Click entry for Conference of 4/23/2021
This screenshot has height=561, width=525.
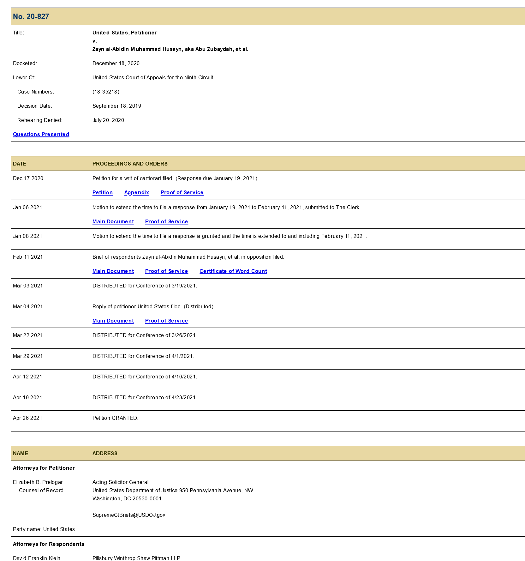pos(145,397)
